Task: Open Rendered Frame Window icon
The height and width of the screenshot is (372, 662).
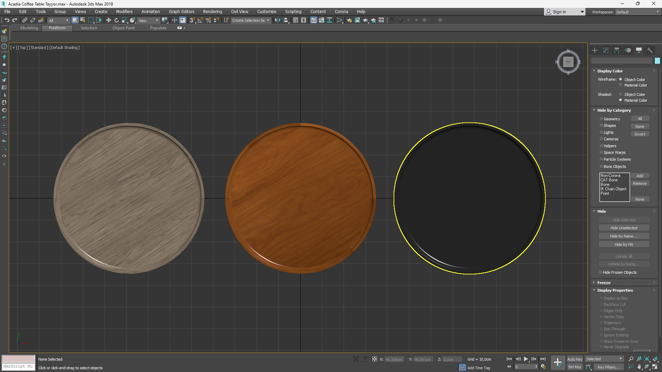Action: pos(357,20)
